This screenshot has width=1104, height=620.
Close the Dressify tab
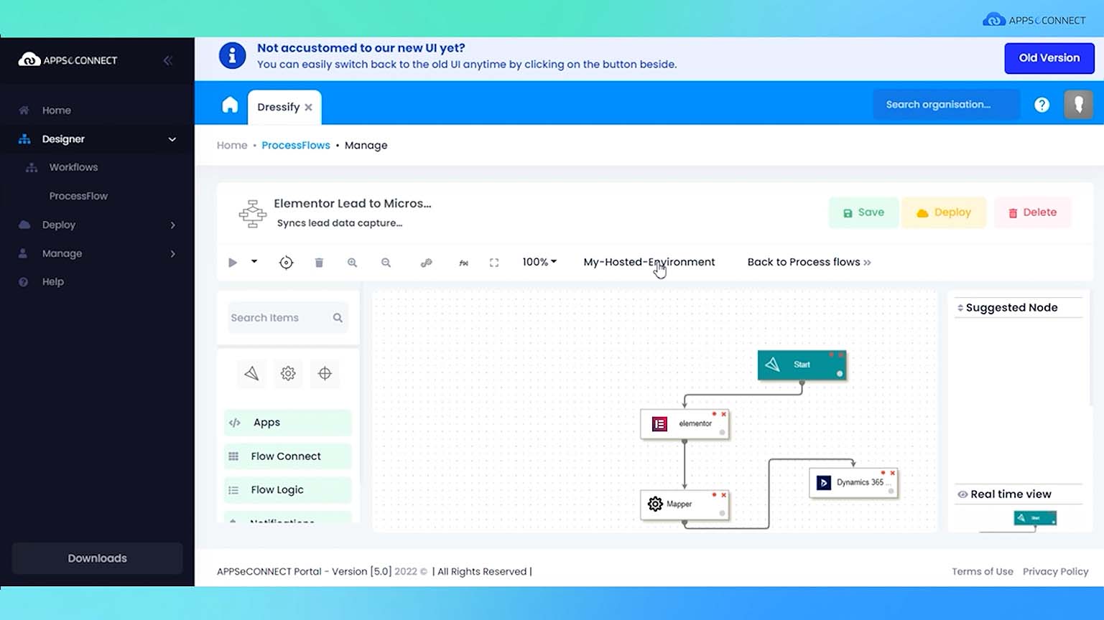308,107
